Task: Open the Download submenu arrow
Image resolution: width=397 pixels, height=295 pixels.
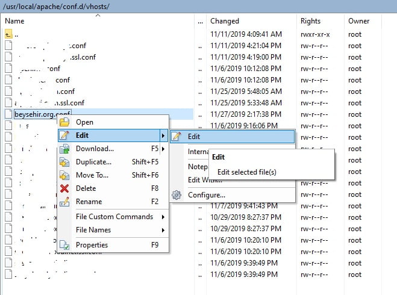Action: [x=163, y=149]
